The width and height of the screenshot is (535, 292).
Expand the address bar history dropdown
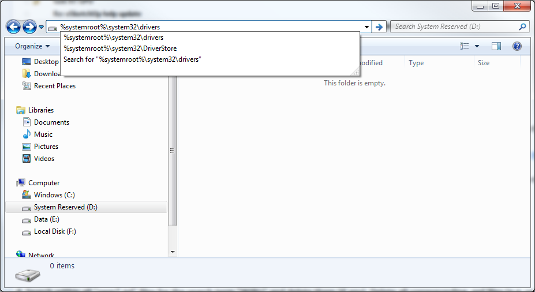click(367, 27)
